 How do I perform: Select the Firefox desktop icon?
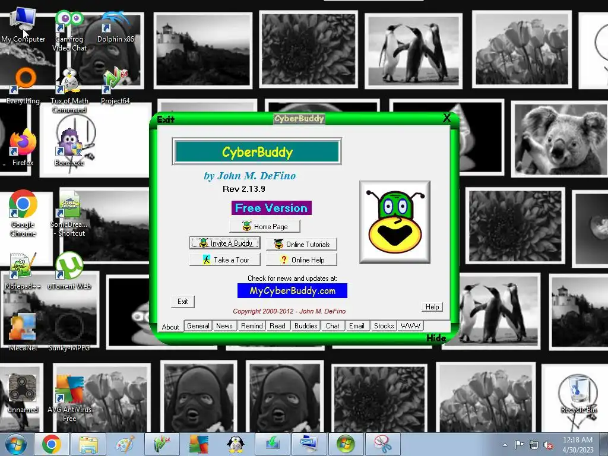tap(23, 148)
